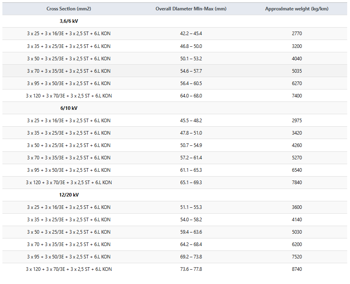Select the diameter cell 65.1 – 69.3
Image resolution: width=350 pixels, height=284 pixels.
pyautogui.click(x=191, y=183)
